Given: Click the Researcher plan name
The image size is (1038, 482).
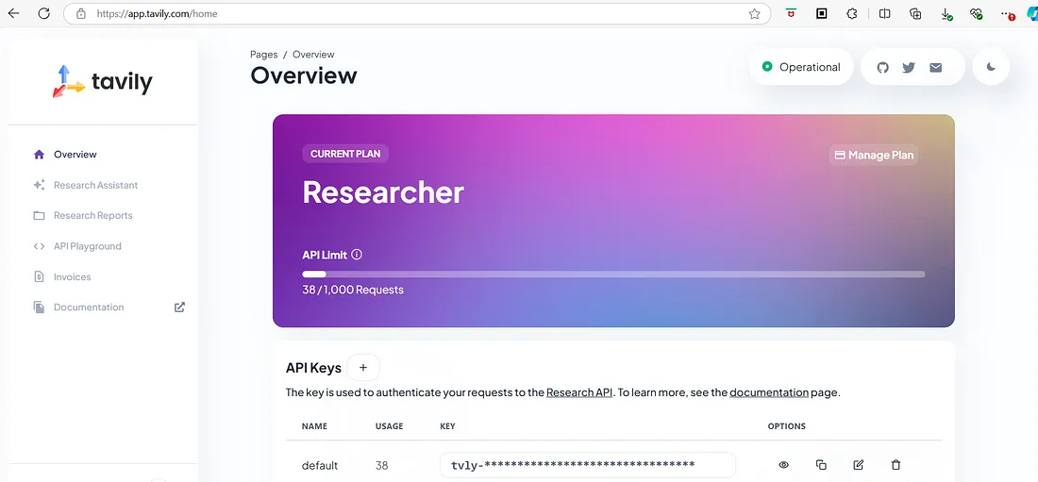Looking at the screenshot, I should pos(383,192).
